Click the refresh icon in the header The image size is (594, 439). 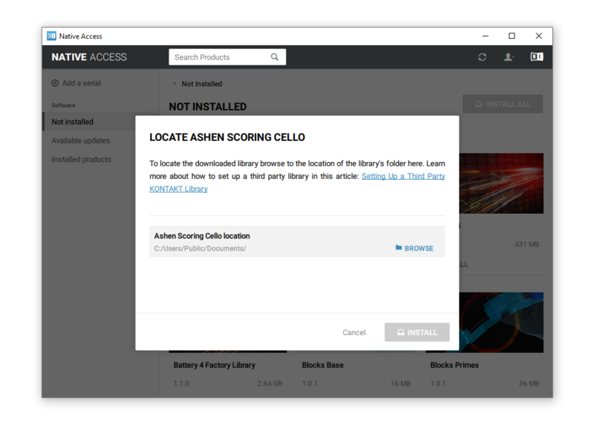click(482, 57)
